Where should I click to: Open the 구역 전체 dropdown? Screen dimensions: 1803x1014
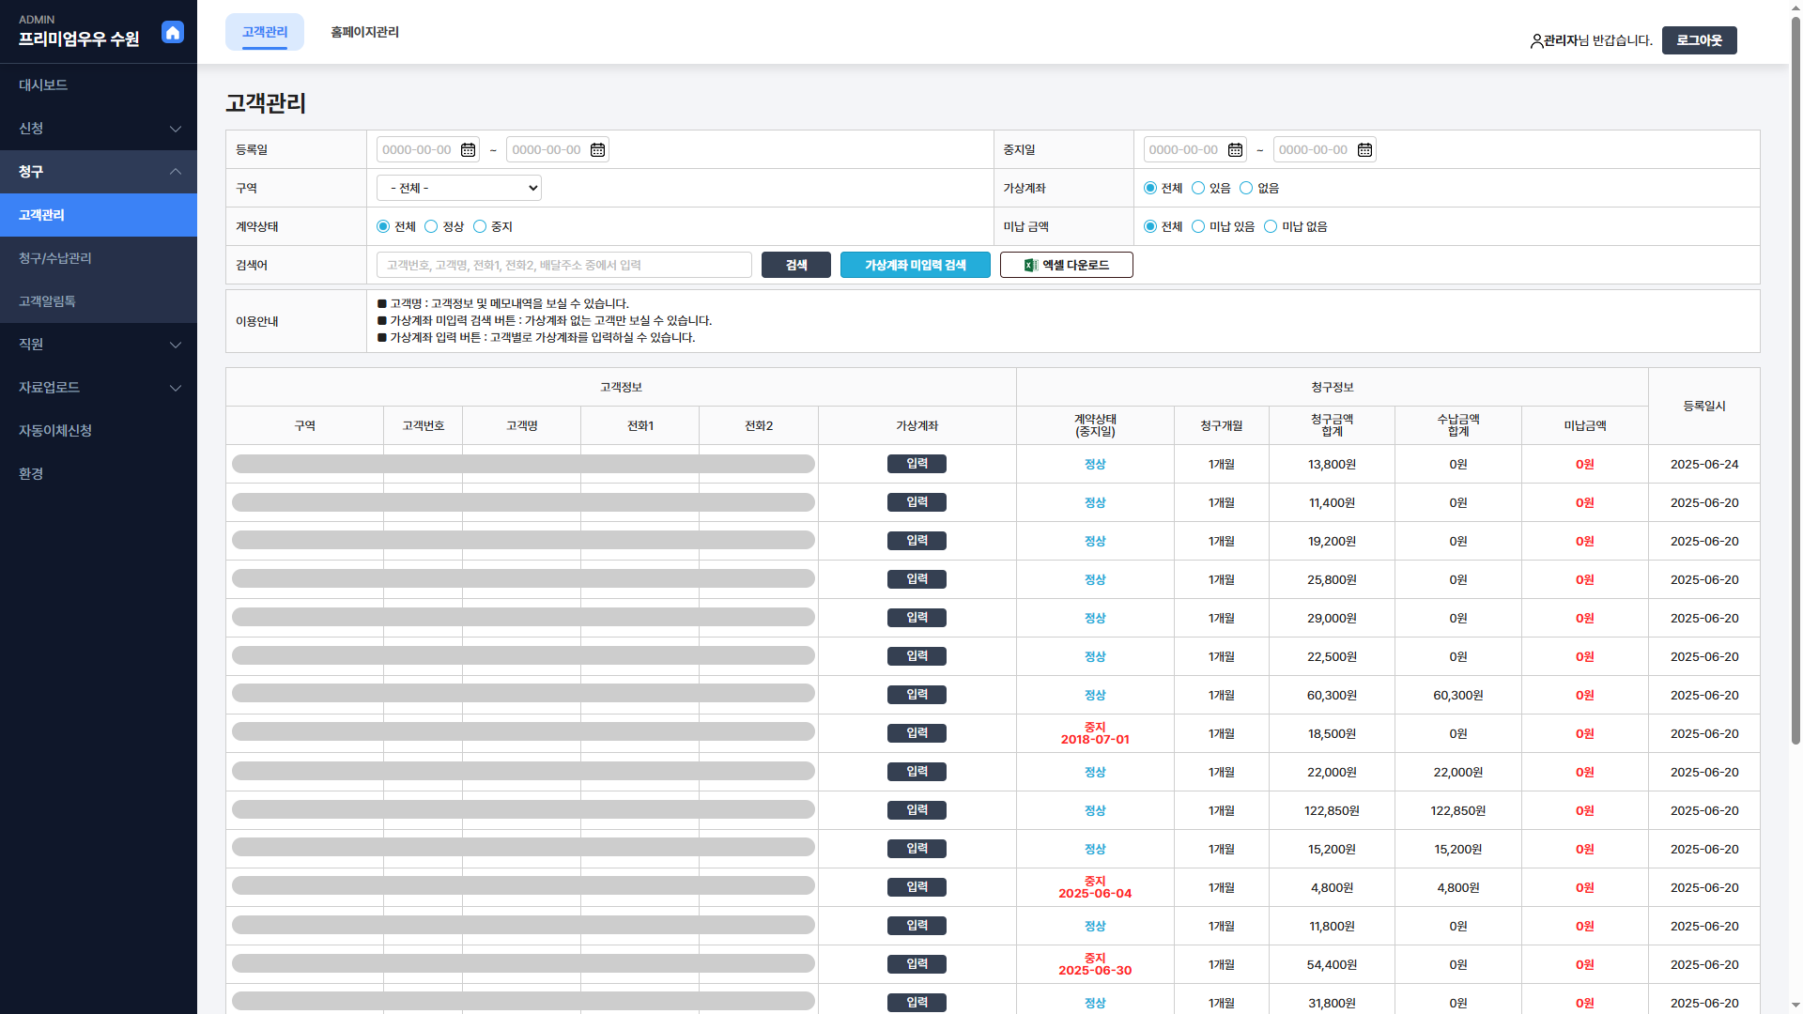point(458,189)
